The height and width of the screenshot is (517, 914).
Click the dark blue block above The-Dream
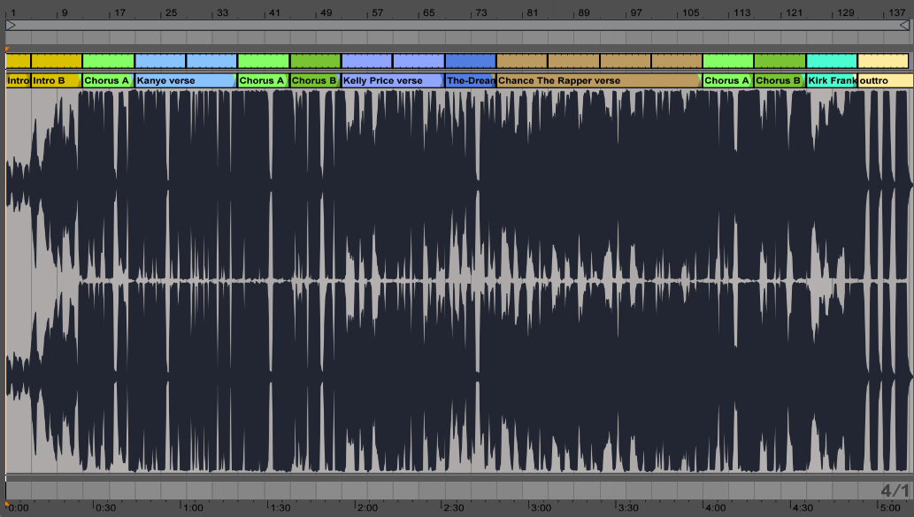pyautogui.click(x=470, y=61)
